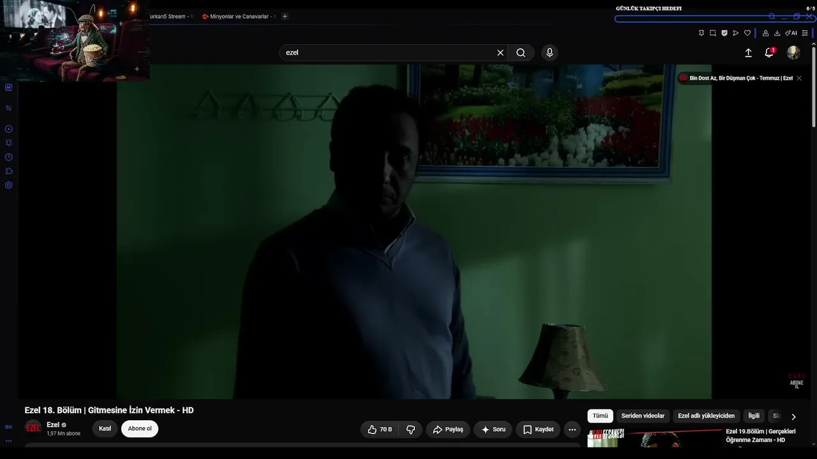Open the browser AI assistant button

point(791,33)
